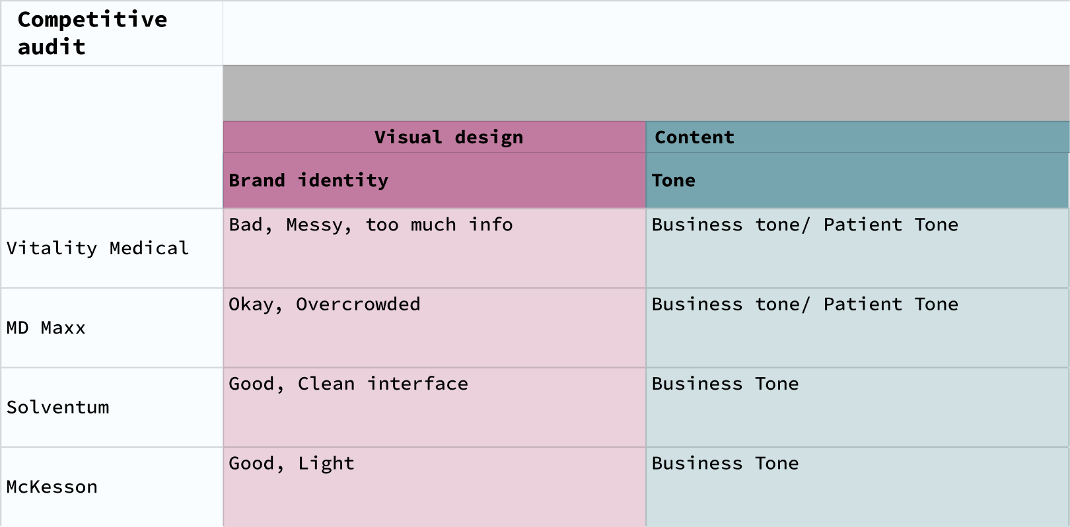The width and height of the screenshot is (1070, 527).
Task: Click the gray banner row above the headers
Action: point(646,93)
